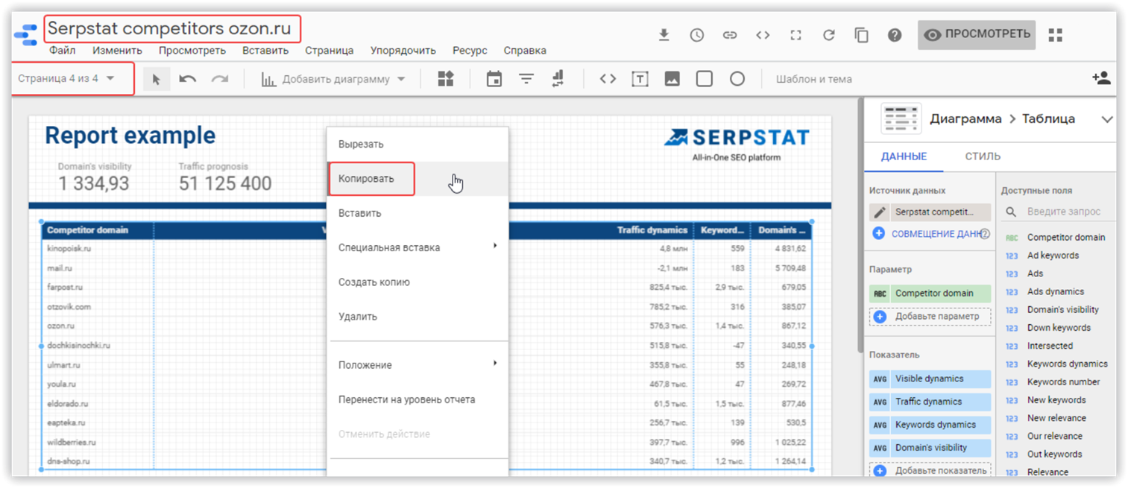Insert a circle shape

(737, 79)
